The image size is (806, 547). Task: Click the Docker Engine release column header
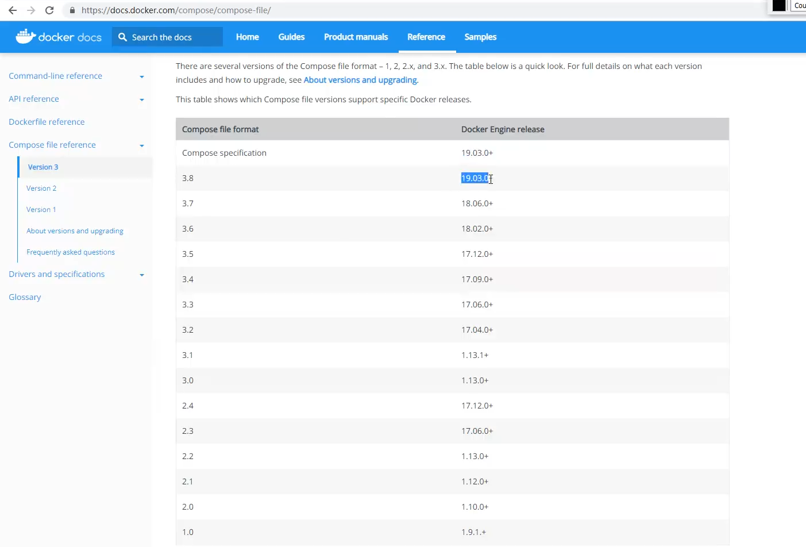click(x=503, y=129)
